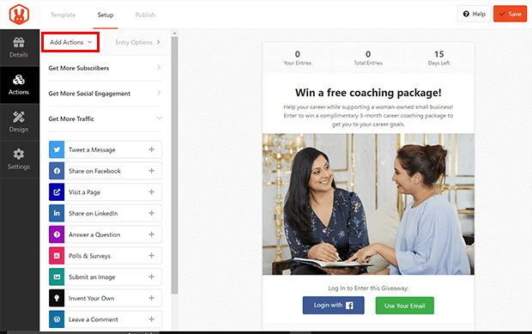The width and height of the screenshot is (532, 334).
Task: Open the Details gift icon panel
Action: 19,47
